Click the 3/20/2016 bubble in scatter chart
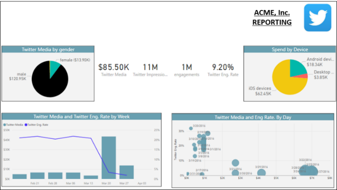 191,128
